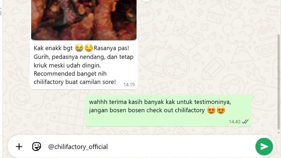
Task: Open the emoji and sticker picker
Action: tap(36, 146)
